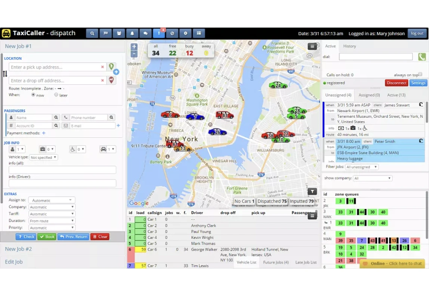The width and height of the screenshot is (429, 296).
Task: Open the gear icon in top toolbar
Action: [x=185, y=33]
